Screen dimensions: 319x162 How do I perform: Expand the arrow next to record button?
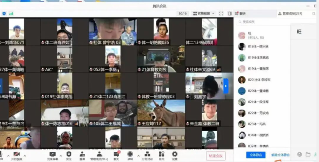138,156
